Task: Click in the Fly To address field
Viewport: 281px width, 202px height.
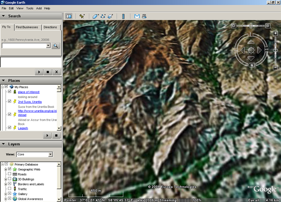Action: 24,46
